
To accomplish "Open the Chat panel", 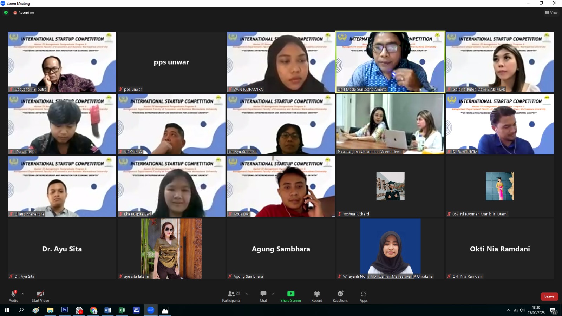I will pyautogui.click(x=263, y=294).
